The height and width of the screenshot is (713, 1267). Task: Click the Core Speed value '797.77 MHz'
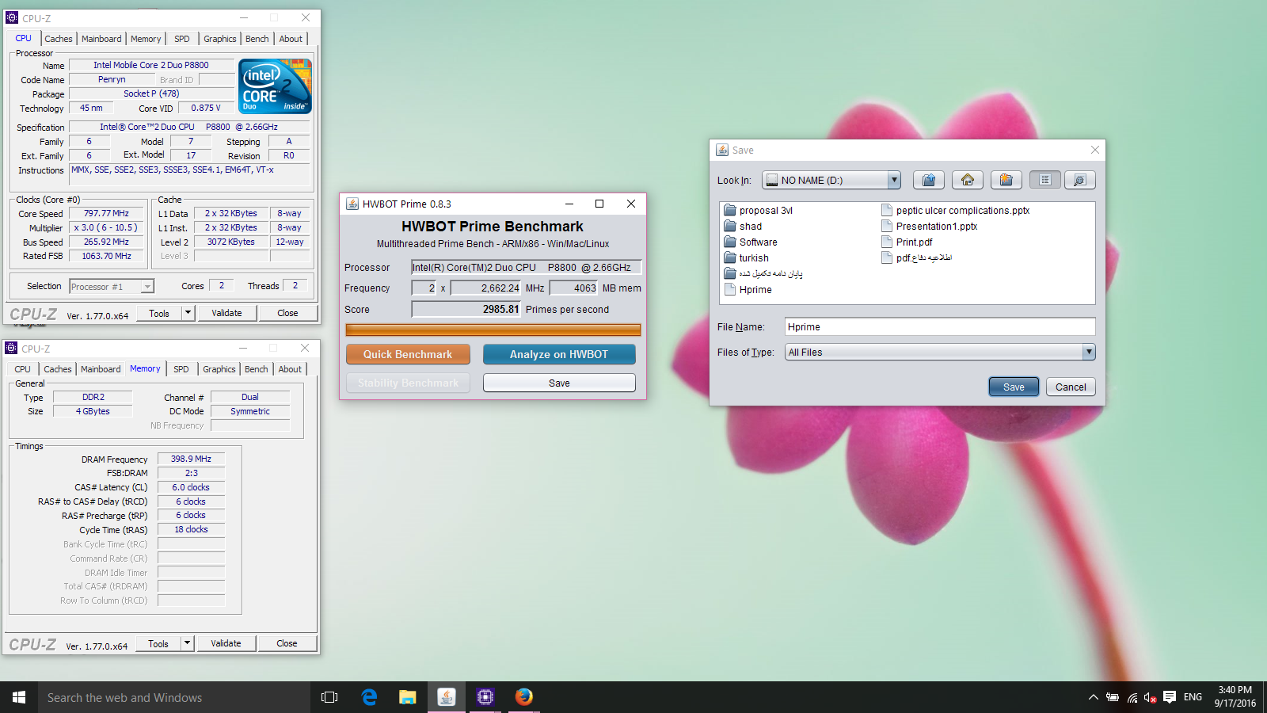tap(106, 214)
